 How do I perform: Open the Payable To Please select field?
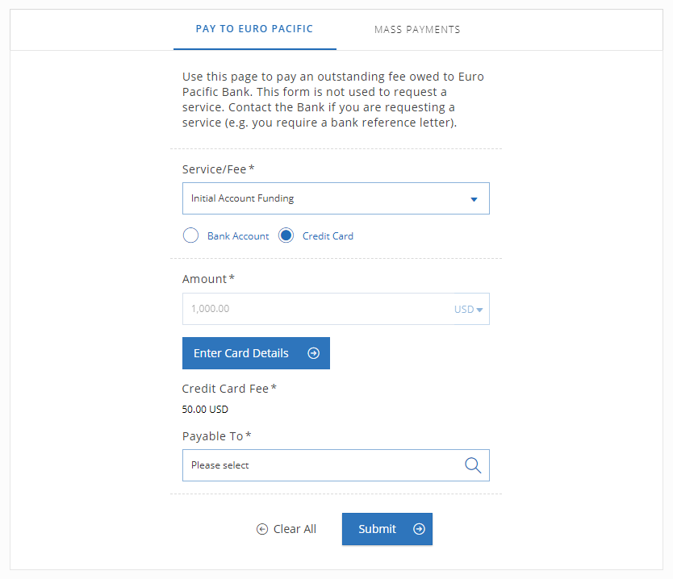[336, 465]
